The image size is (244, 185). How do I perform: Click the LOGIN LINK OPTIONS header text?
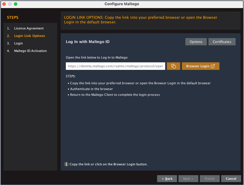click(141, 20)
